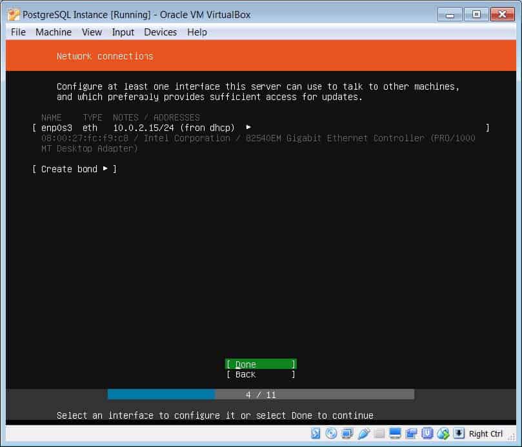
Task: Click the VirtualBox icon in the title bar
Action: [14, 15]
